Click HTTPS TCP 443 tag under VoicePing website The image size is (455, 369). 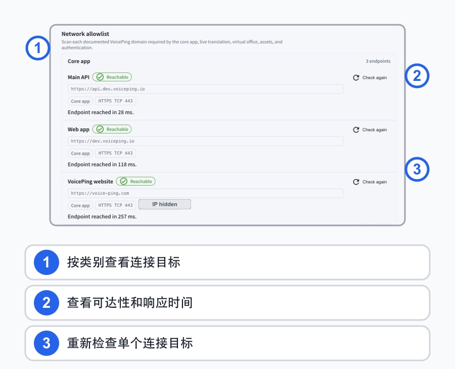point(115,205)
